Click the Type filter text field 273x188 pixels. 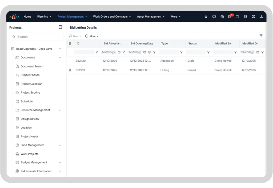[x=169, y=52]
